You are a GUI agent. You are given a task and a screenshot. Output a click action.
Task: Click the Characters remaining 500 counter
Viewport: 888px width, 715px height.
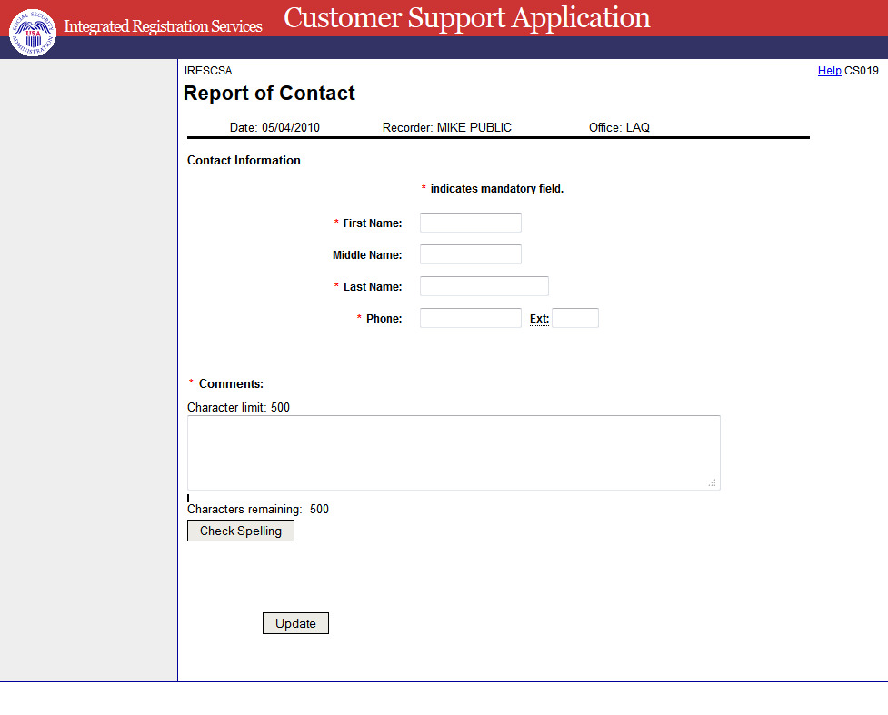point(258,509)
